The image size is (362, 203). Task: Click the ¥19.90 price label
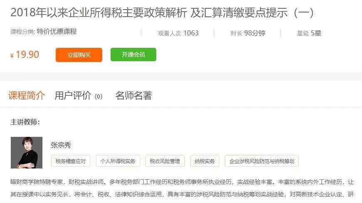point(25,55)
